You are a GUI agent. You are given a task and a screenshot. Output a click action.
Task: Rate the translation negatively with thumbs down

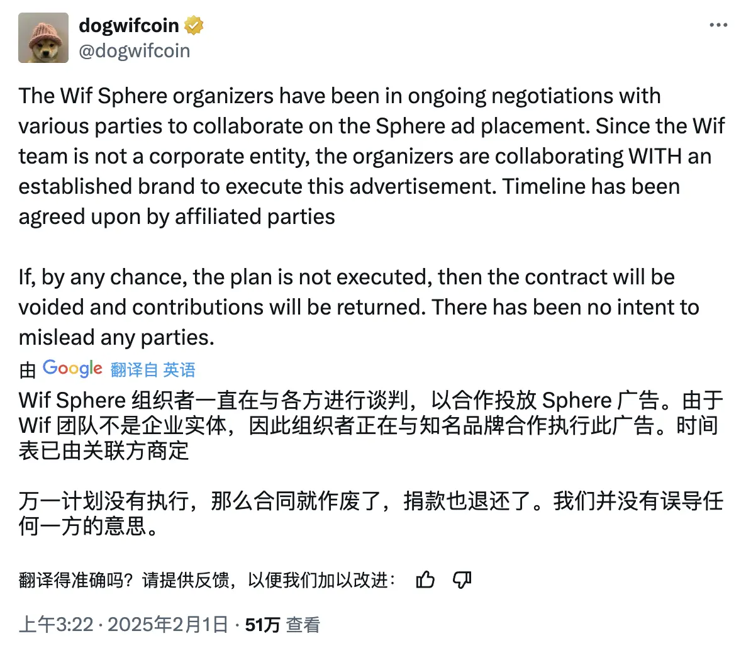461,580
